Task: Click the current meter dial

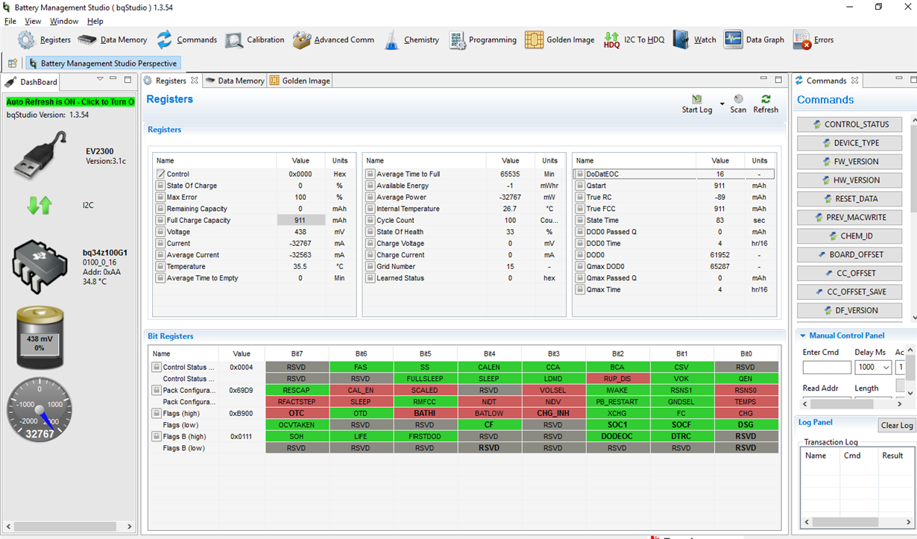Action: [x=40, y=409]
